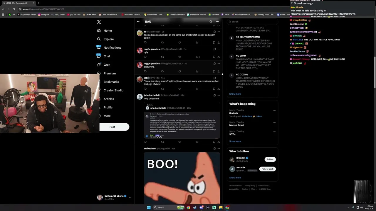The width and height of the screenshot is (376, 211).
Task: Open BAU community more options menu
Action: (x=217, y=22)
